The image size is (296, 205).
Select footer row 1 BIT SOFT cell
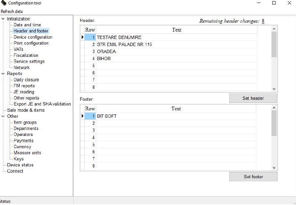[176, 116]
